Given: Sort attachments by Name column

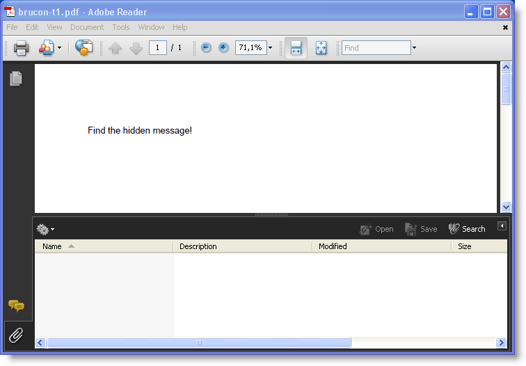Looking at the screenshot, I should click(52, 246).
